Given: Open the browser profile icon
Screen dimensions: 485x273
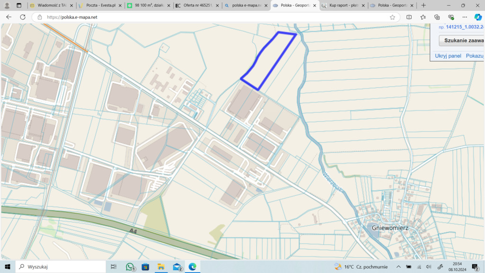Looking at the screenshot, I should click(x=7, y=6).
